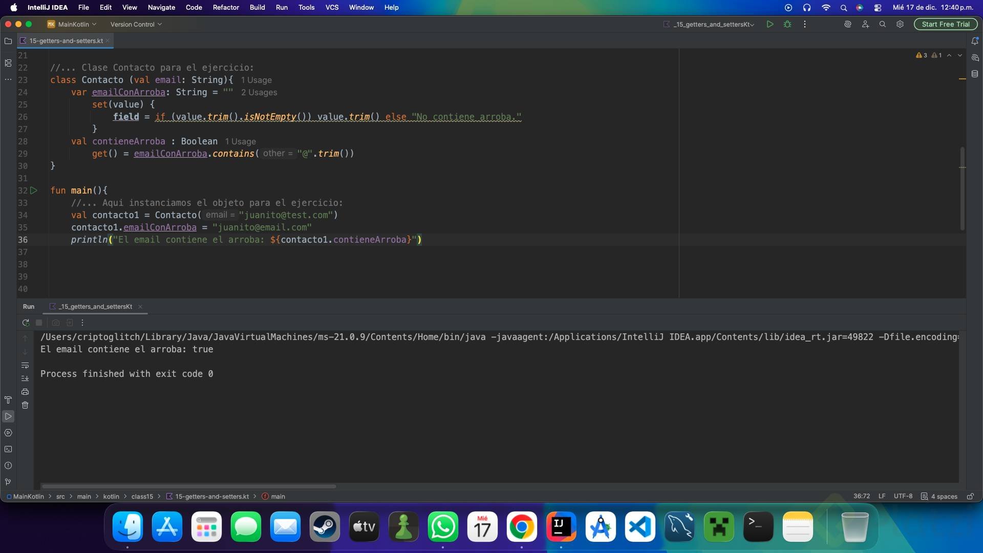Open IDE settings gear icon
The width and height of the screenshot is (983, 553).
pyautogui.click(x=900, y=24)
